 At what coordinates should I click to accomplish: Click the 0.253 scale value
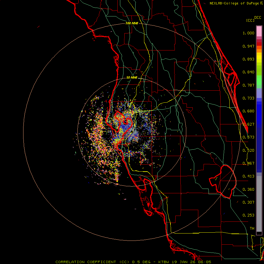point(248,215)
